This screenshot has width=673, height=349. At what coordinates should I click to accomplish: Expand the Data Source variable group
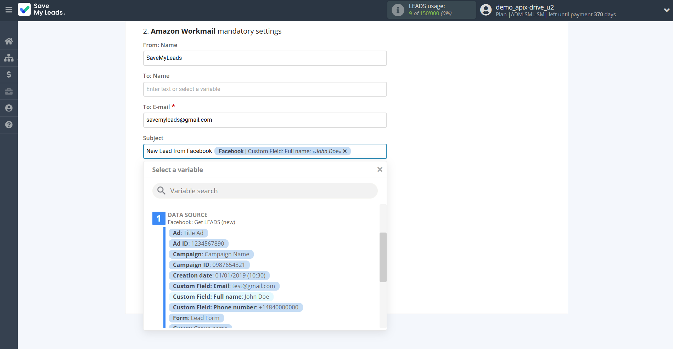(x=158, y=218)
